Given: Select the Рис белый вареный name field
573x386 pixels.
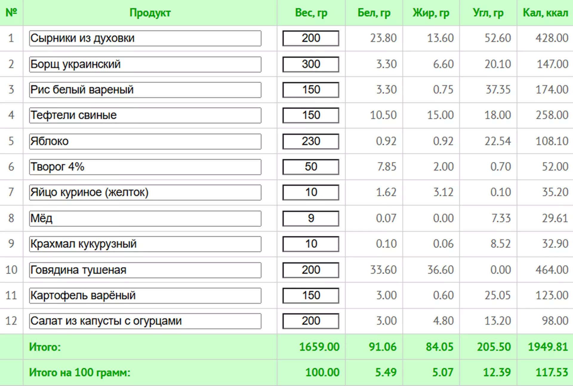Looking at the screenshot, I should (x=145, y=90).
